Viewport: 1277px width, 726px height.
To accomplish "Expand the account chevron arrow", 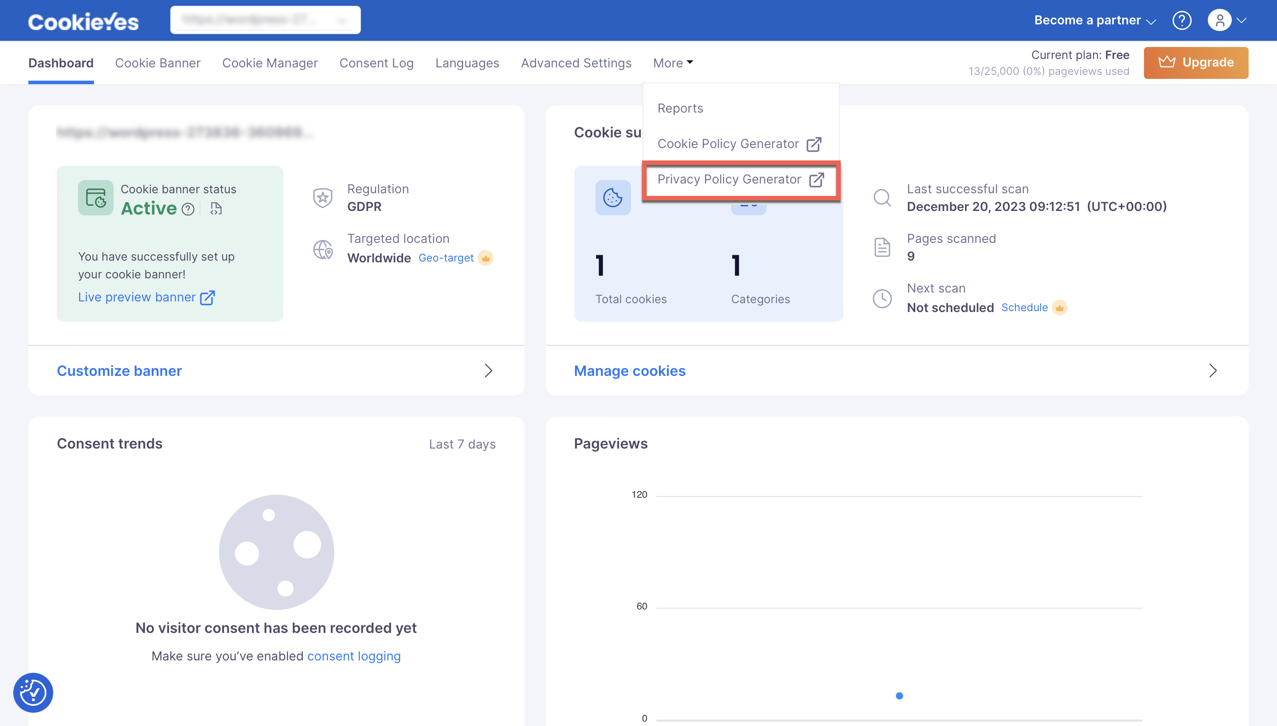I will tap(1242, 20).
